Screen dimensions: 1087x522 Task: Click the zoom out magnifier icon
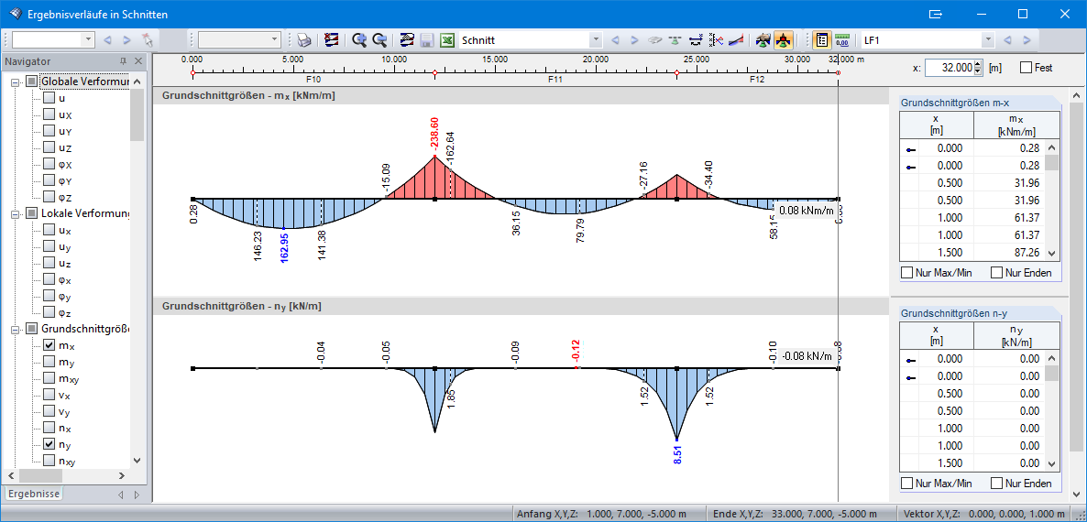(379, 40)
